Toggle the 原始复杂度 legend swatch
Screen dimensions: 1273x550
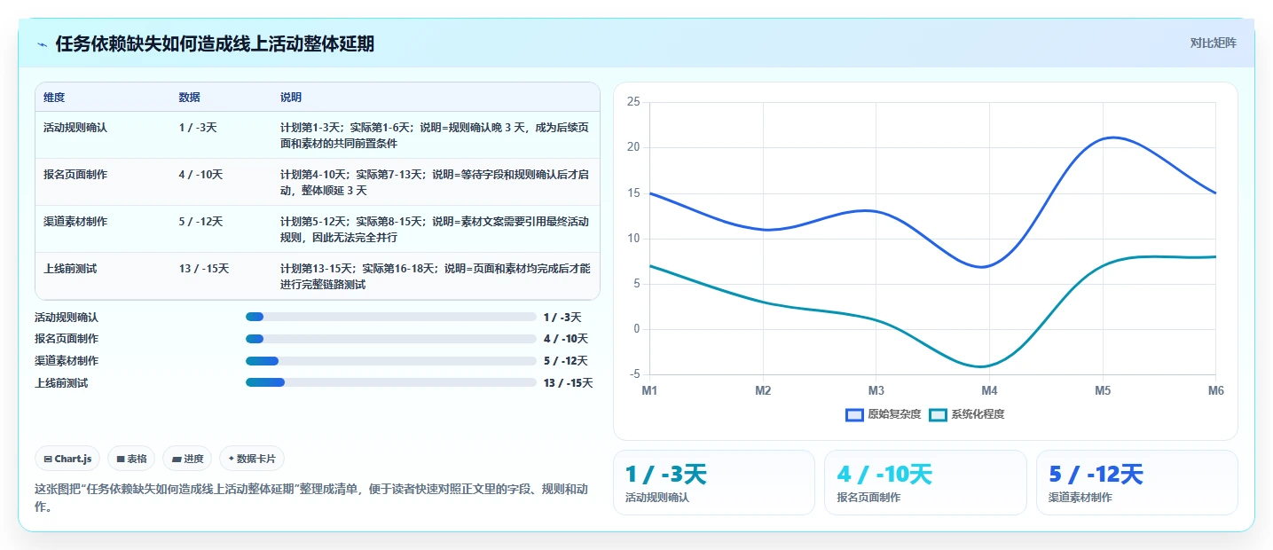click(854, 414)
